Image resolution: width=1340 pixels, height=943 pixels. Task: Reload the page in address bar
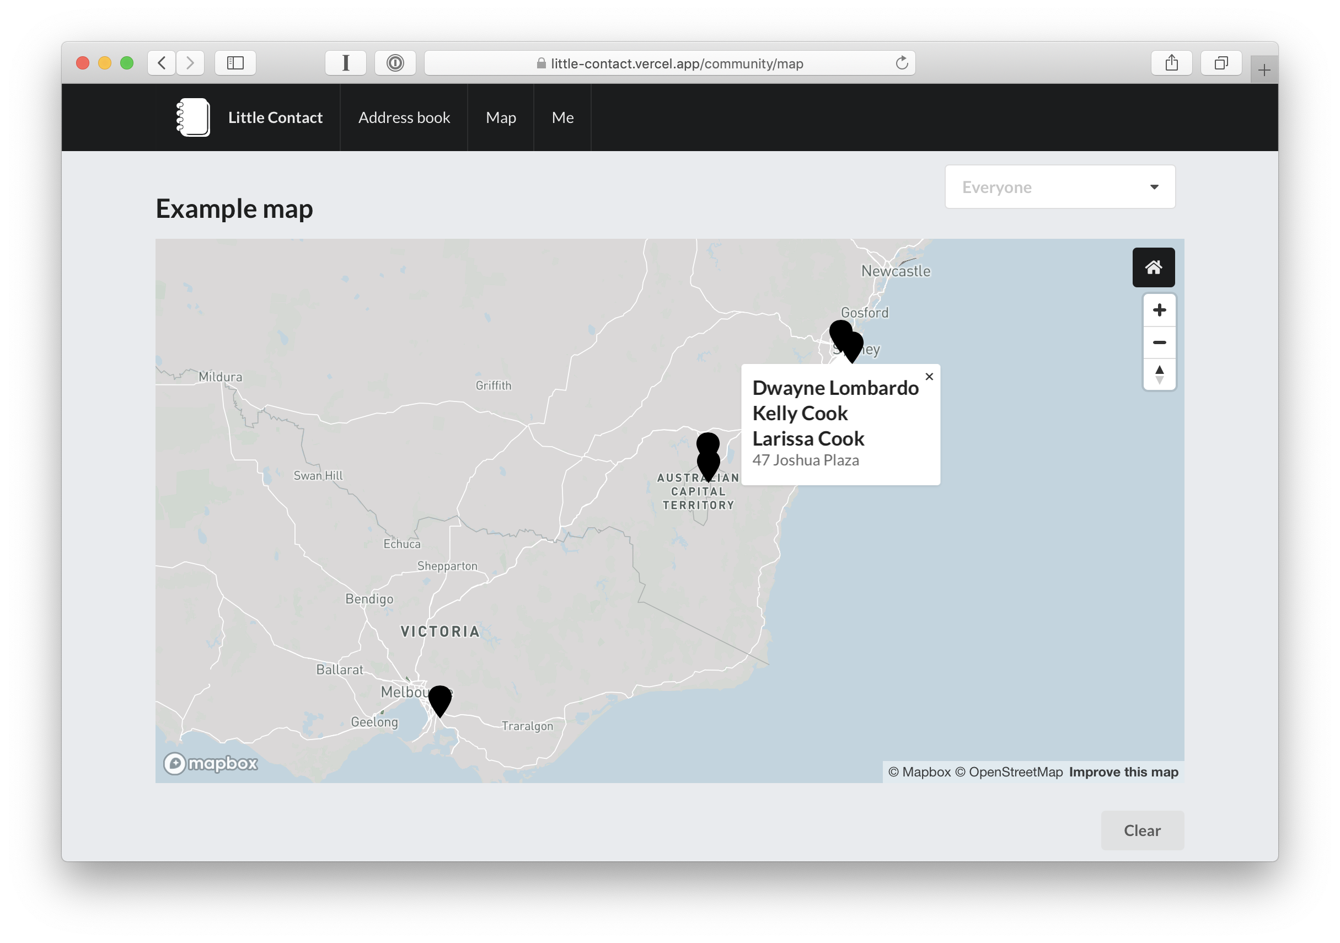coord(901,63)
